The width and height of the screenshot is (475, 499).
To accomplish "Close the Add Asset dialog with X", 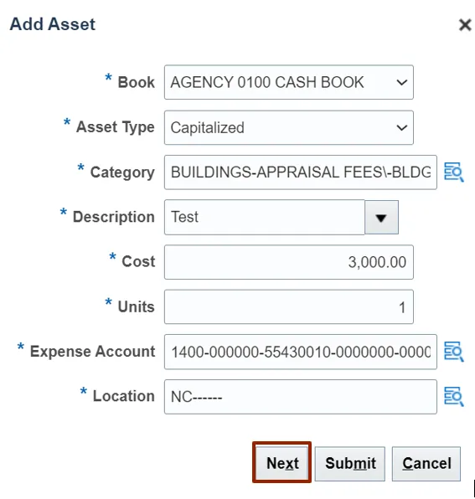I will 465,24.
